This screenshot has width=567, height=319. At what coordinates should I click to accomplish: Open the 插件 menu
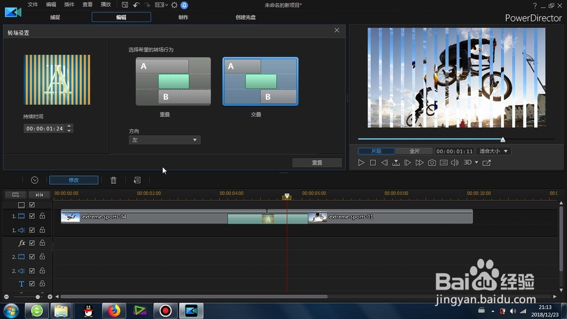tap(69, 5)
